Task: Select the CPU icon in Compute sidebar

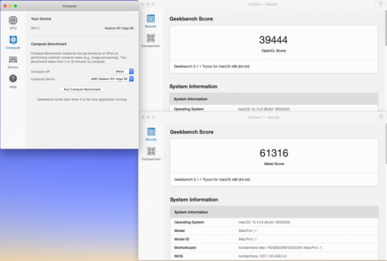Action: click(x=13, y=21)
